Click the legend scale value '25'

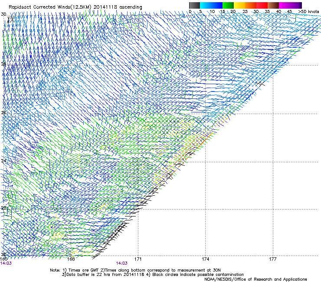click(x=245, y=12)
